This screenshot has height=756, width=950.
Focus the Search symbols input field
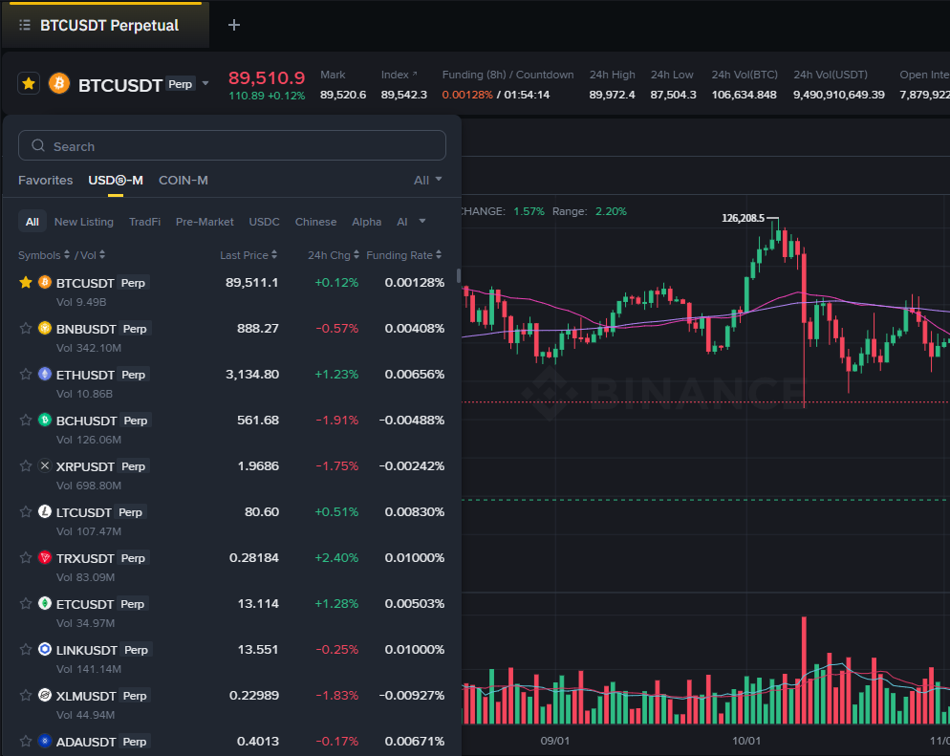[232, 146]
